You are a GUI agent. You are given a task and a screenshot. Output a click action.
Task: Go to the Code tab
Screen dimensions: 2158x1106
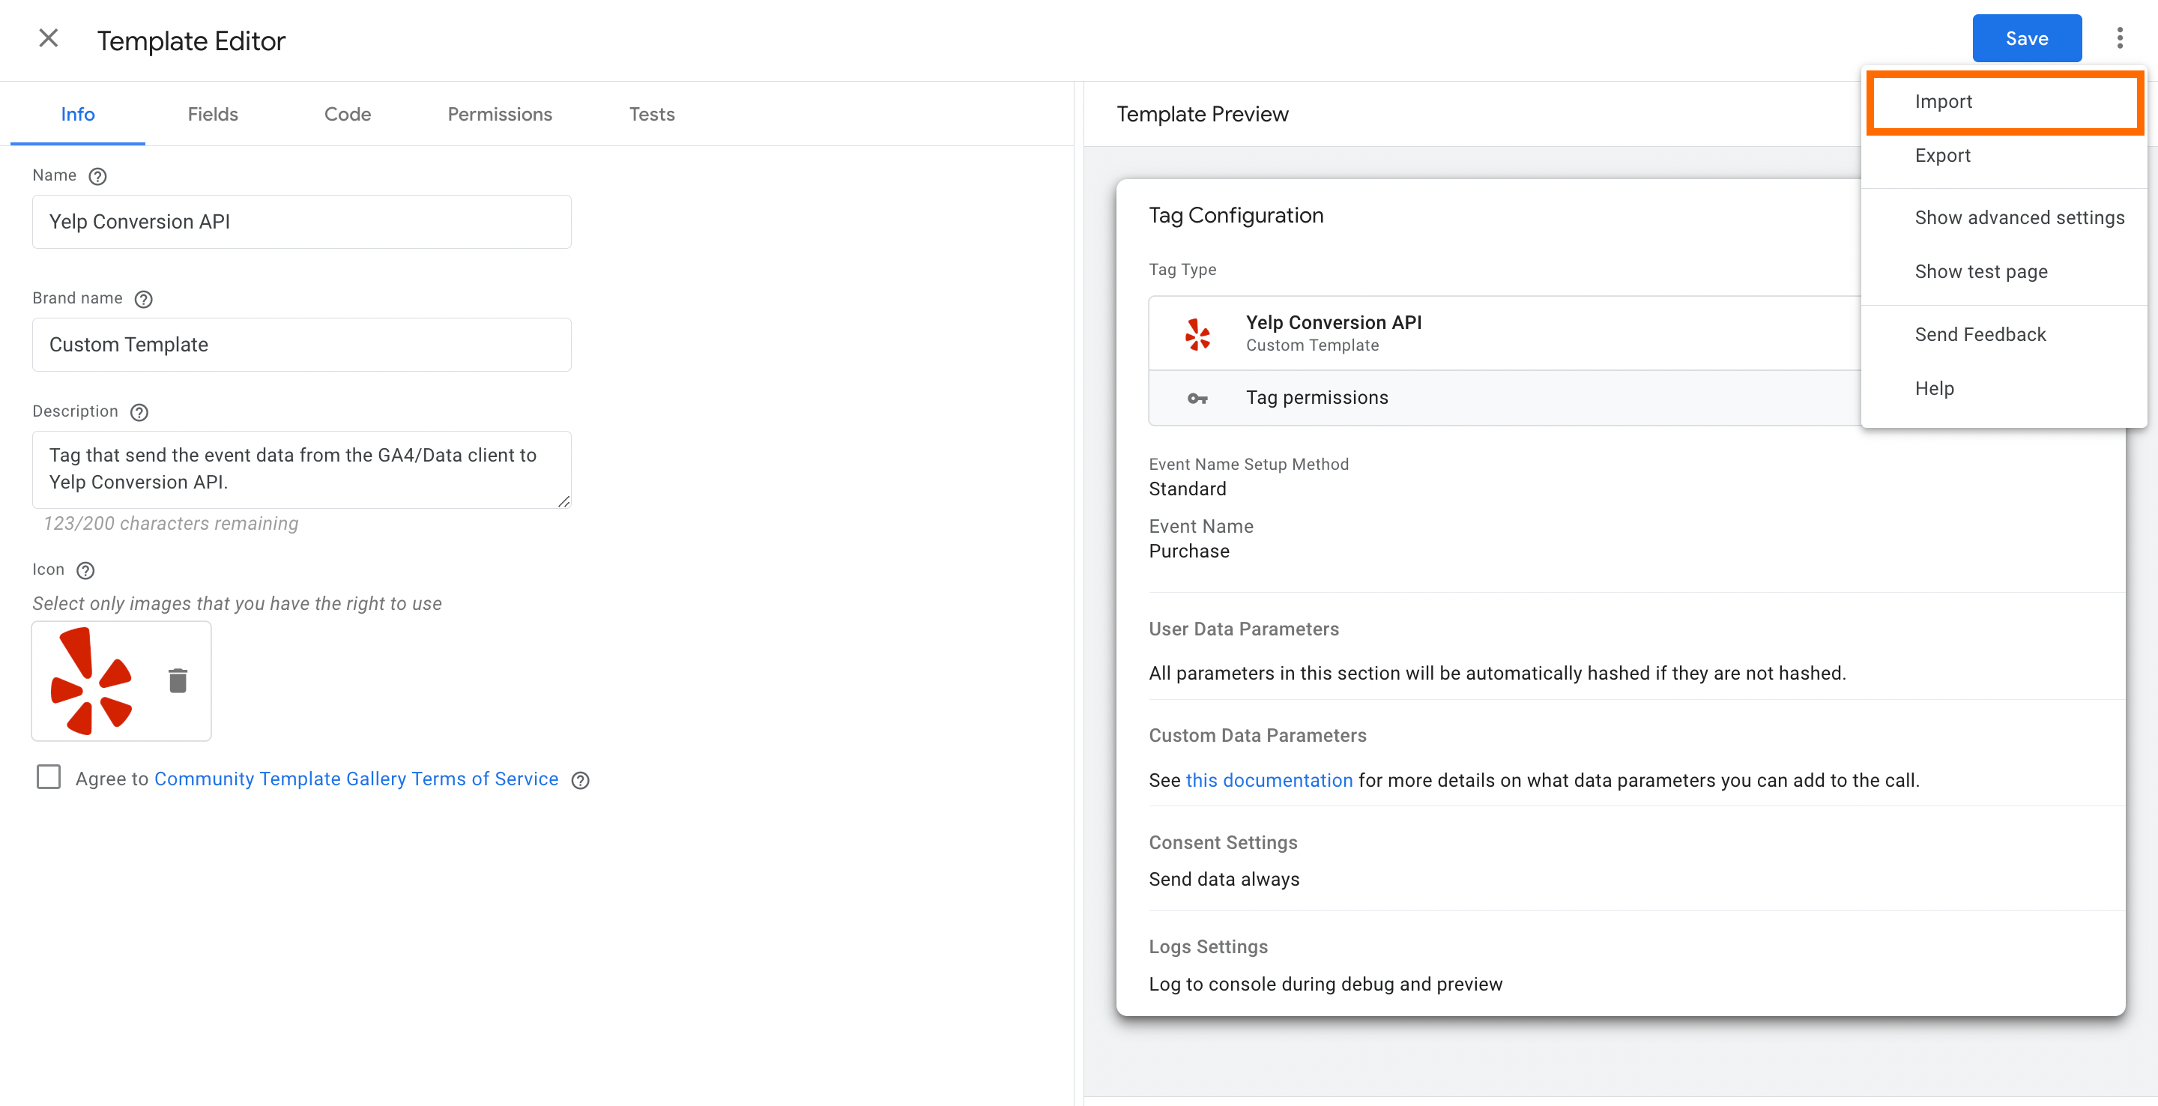(348, 114)
